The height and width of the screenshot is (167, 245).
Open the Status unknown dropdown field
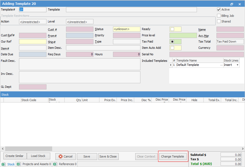tap(127, 29)
